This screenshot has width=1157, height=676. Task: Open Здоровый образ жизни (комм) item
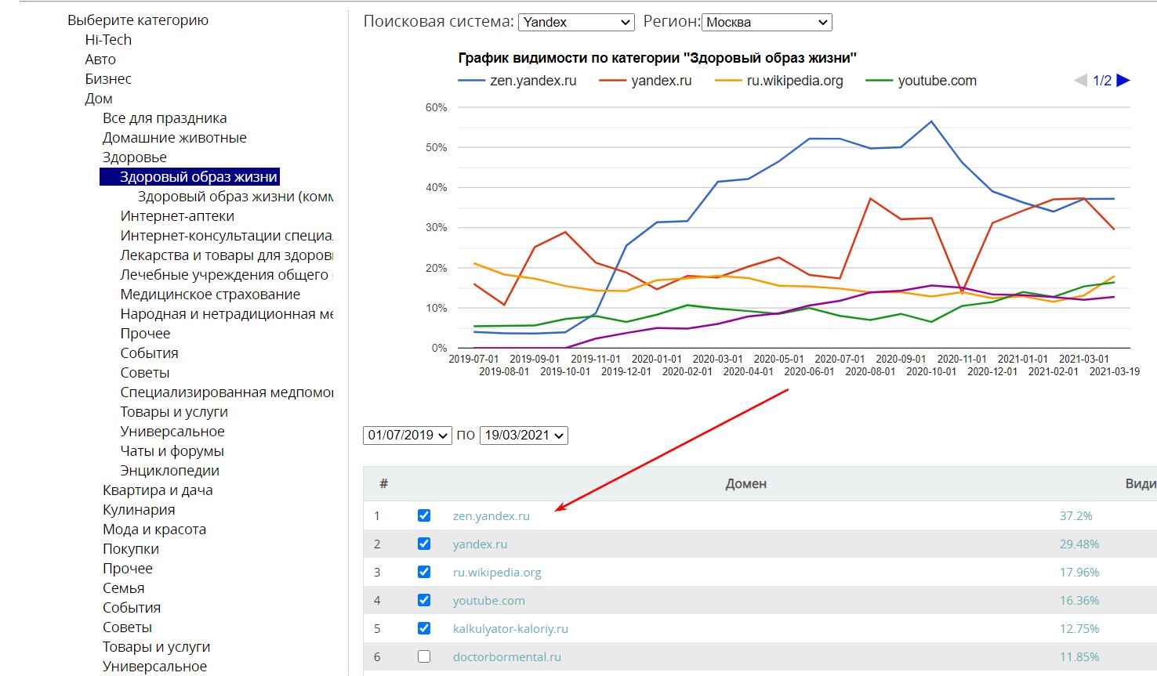coord(235,196)
